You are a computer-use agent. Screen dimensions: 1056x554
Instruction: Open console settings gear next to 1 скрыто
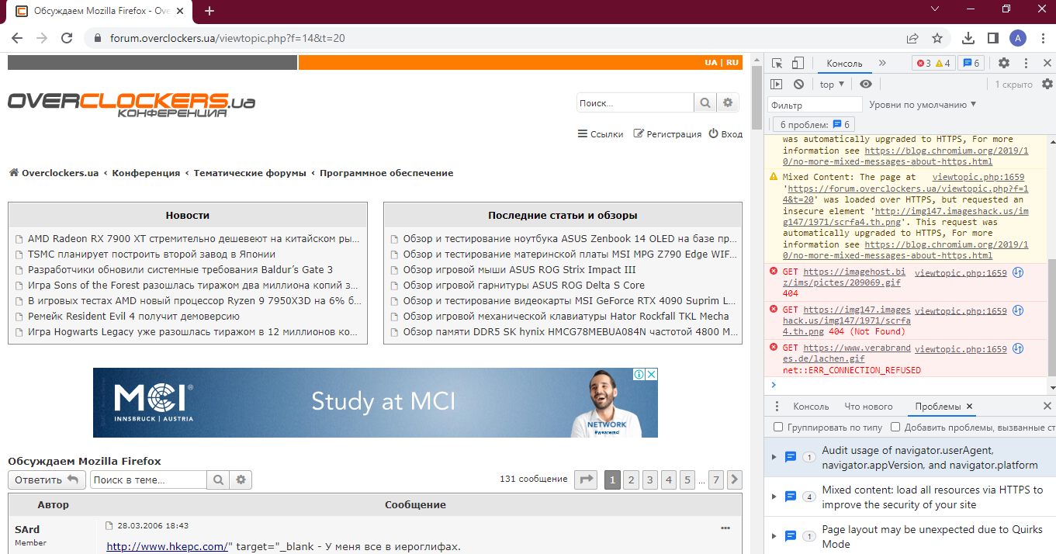click(1047, 84)
